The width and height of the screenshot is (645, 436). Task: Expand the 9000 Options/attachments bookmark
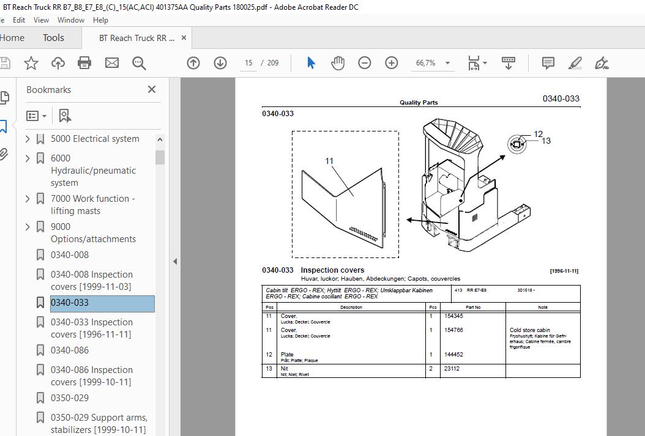click(27, 226)
